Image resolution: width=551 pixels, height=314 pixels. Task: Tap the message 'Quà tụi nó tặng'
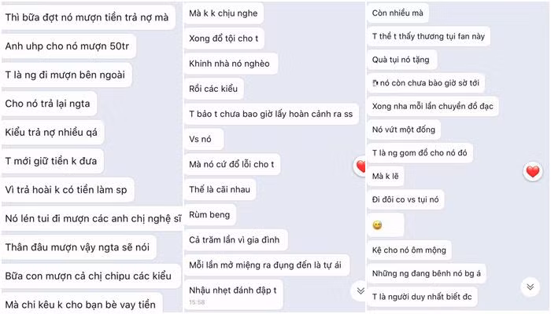pos(402,60)
